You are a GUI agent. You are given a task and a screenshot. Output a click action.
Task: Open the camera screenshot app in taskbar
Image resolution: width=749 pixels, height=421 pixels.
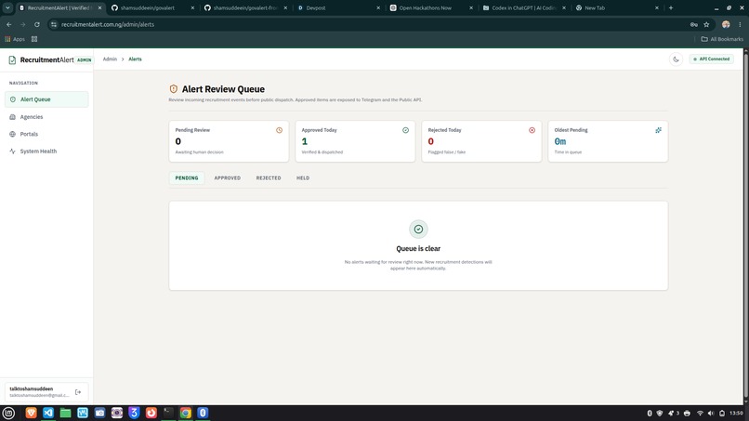pos(99,413)
